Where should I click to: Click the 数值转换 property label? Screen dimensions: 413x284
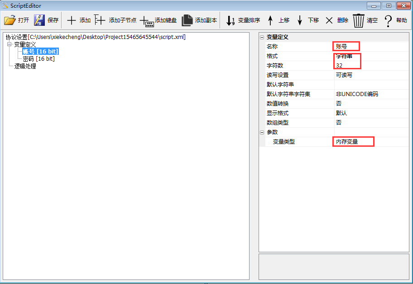coord(277,104)
